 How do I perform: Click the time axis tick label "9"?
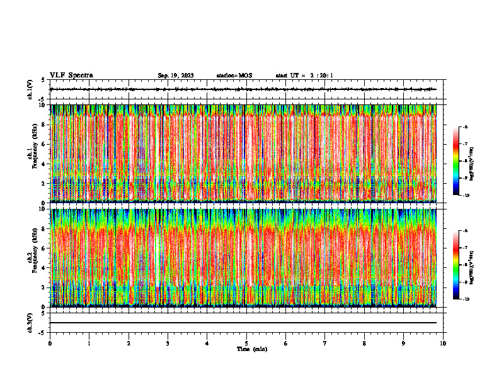tap(403, 343)
